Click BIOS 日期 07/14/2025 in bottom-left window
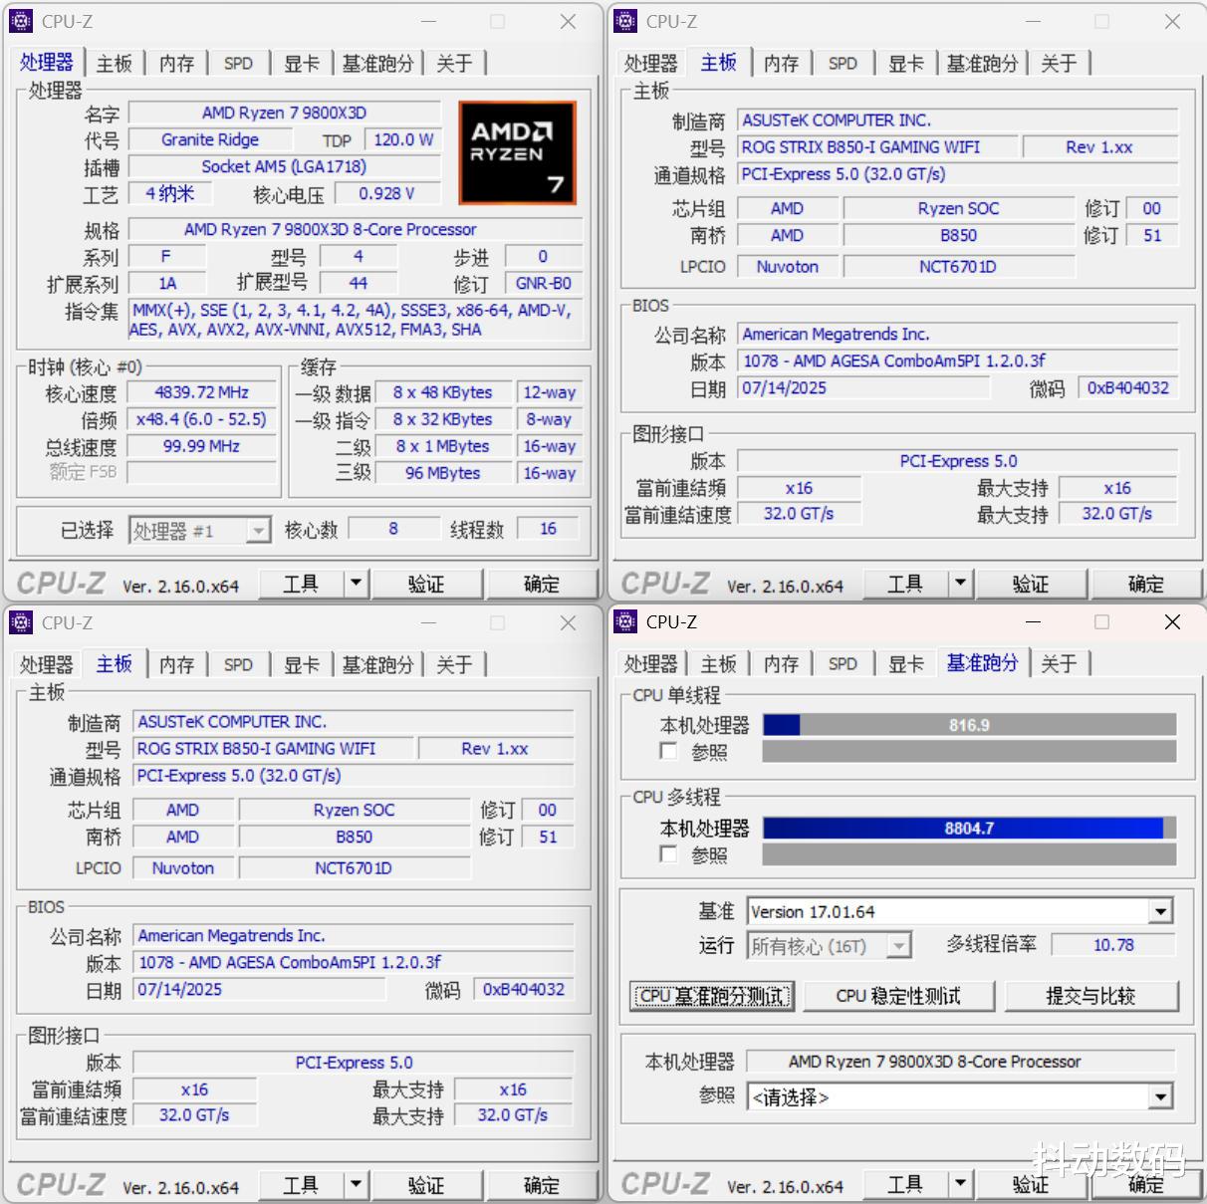 [x=259, y=989]
